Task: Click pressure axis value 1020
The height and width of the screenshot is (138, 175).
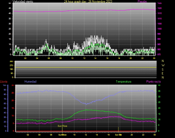Action: point(159,8)
